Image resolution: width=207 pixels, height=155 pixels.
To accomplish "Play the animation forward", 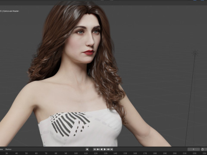I will click(x=105, y=149).
